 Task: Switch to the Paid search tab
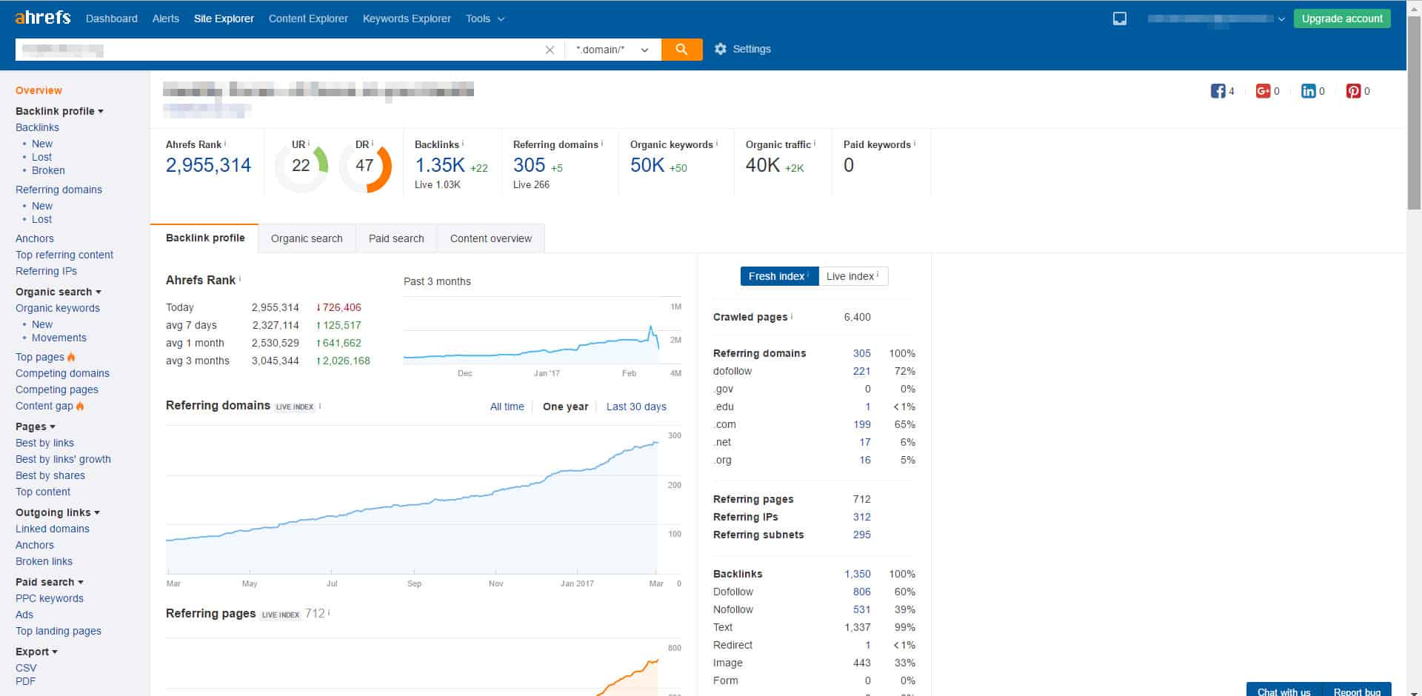pyautogui.click(x=396, y=238)
